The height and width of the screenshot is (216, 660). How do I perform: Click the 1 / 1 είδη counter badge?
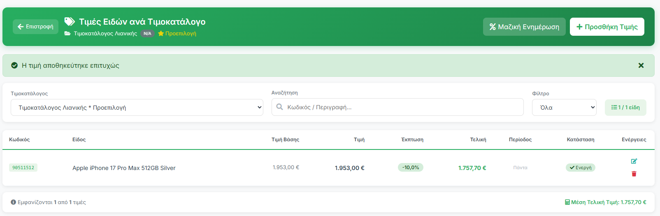pyautogui.click(x=625, y=108)
